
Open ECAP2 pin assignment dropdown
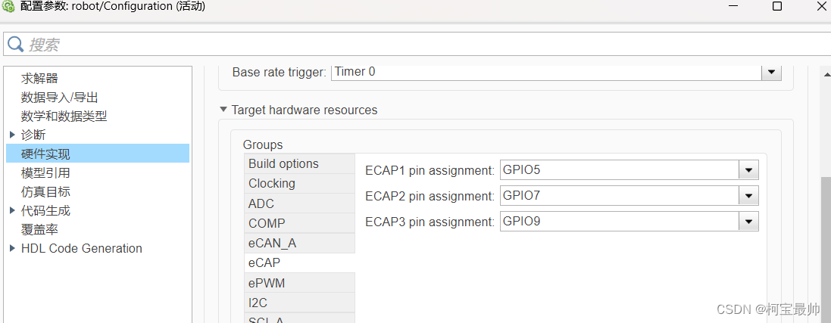point(748,196)
